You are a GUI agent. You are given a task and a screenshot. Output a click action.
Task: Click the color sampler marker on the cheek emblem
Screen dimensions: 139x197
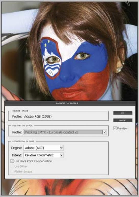tap(50, 72)
